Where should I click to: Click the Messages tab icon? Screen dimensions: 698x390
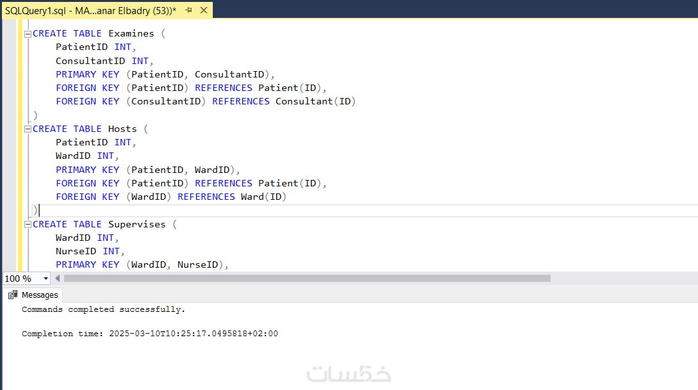pyautogui.click(x=13, y=295)
